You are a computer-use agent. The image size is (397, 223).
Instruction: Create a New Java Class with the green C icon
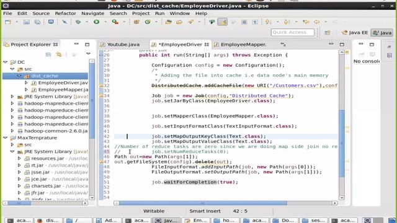(x=148, y=22)
